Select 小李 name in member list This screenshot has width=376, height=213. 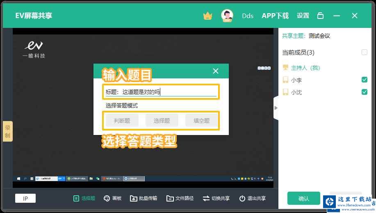[x=296, y=80]
